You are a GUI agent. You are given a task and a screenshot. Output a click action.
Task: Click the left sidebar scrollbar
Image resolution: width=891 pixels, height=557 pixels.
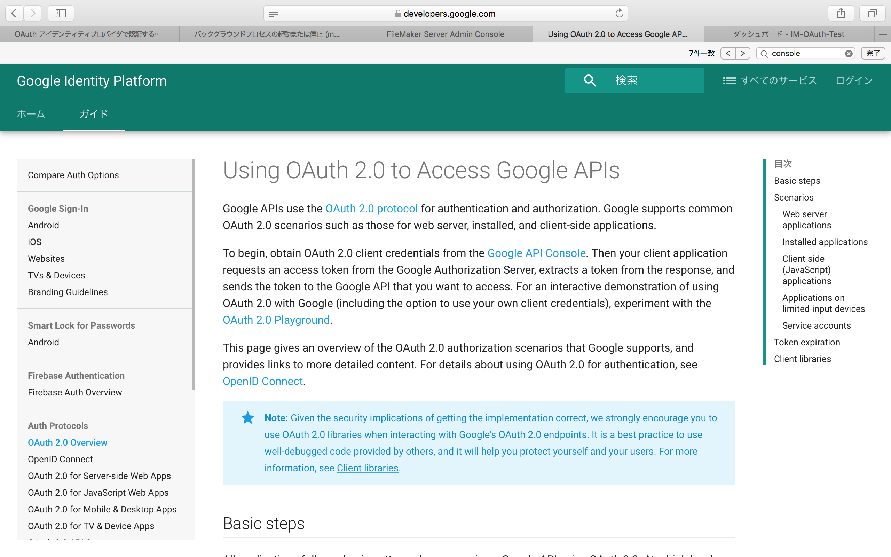pyautogui.click(x=193, y=274)
